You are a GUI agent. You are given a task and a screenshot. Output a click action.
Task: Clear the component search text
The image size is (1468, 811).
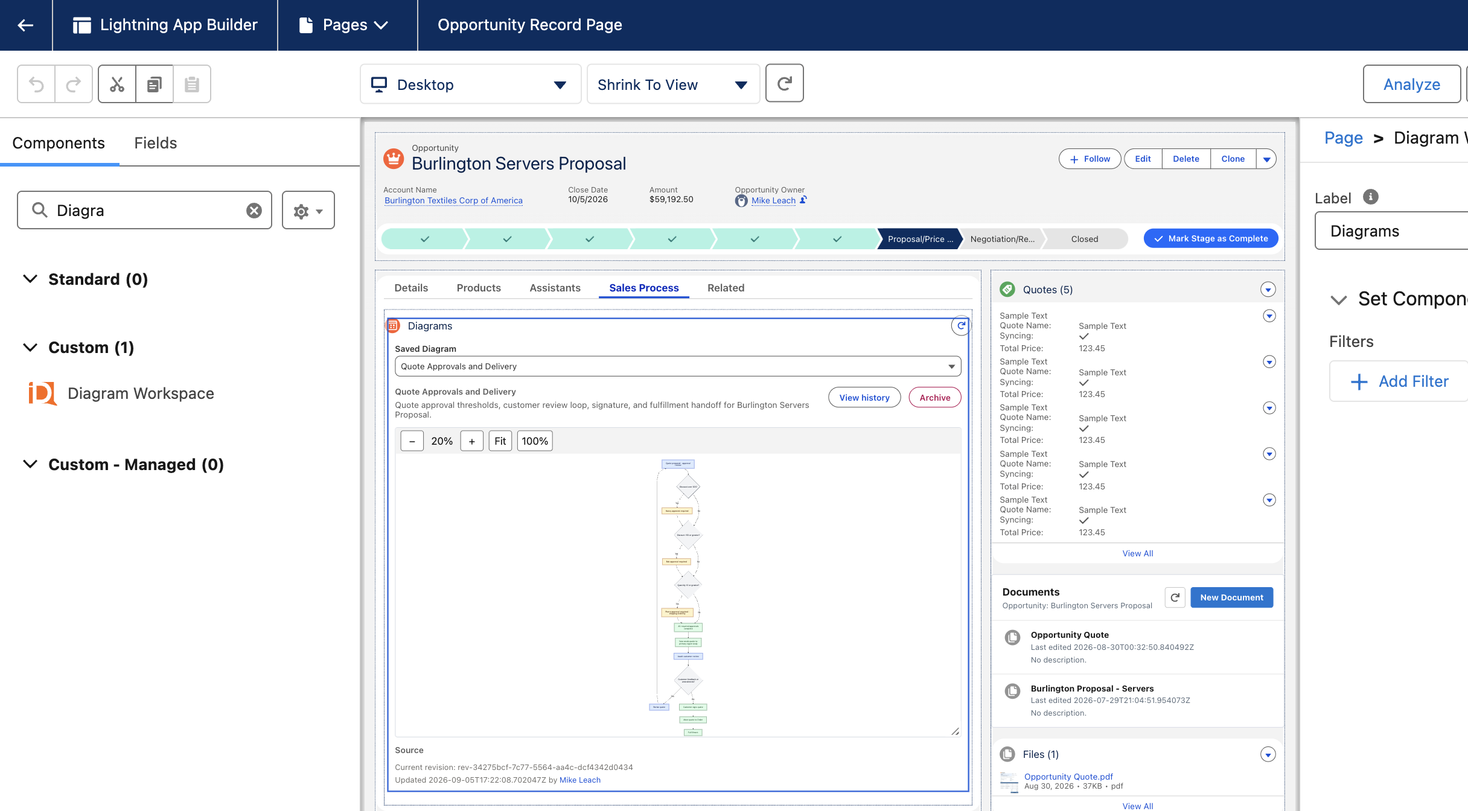coord(254,210)
